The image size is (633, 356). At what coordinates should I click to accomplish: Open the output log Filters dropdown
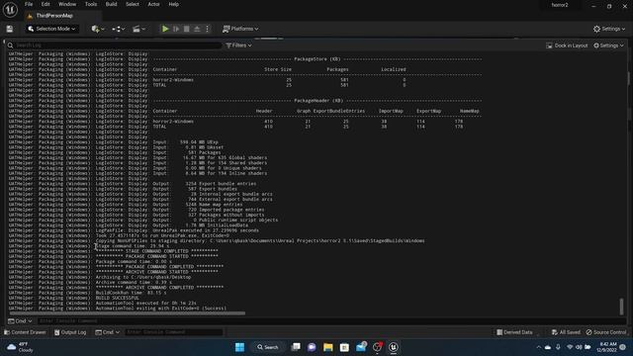click(238, 45)
